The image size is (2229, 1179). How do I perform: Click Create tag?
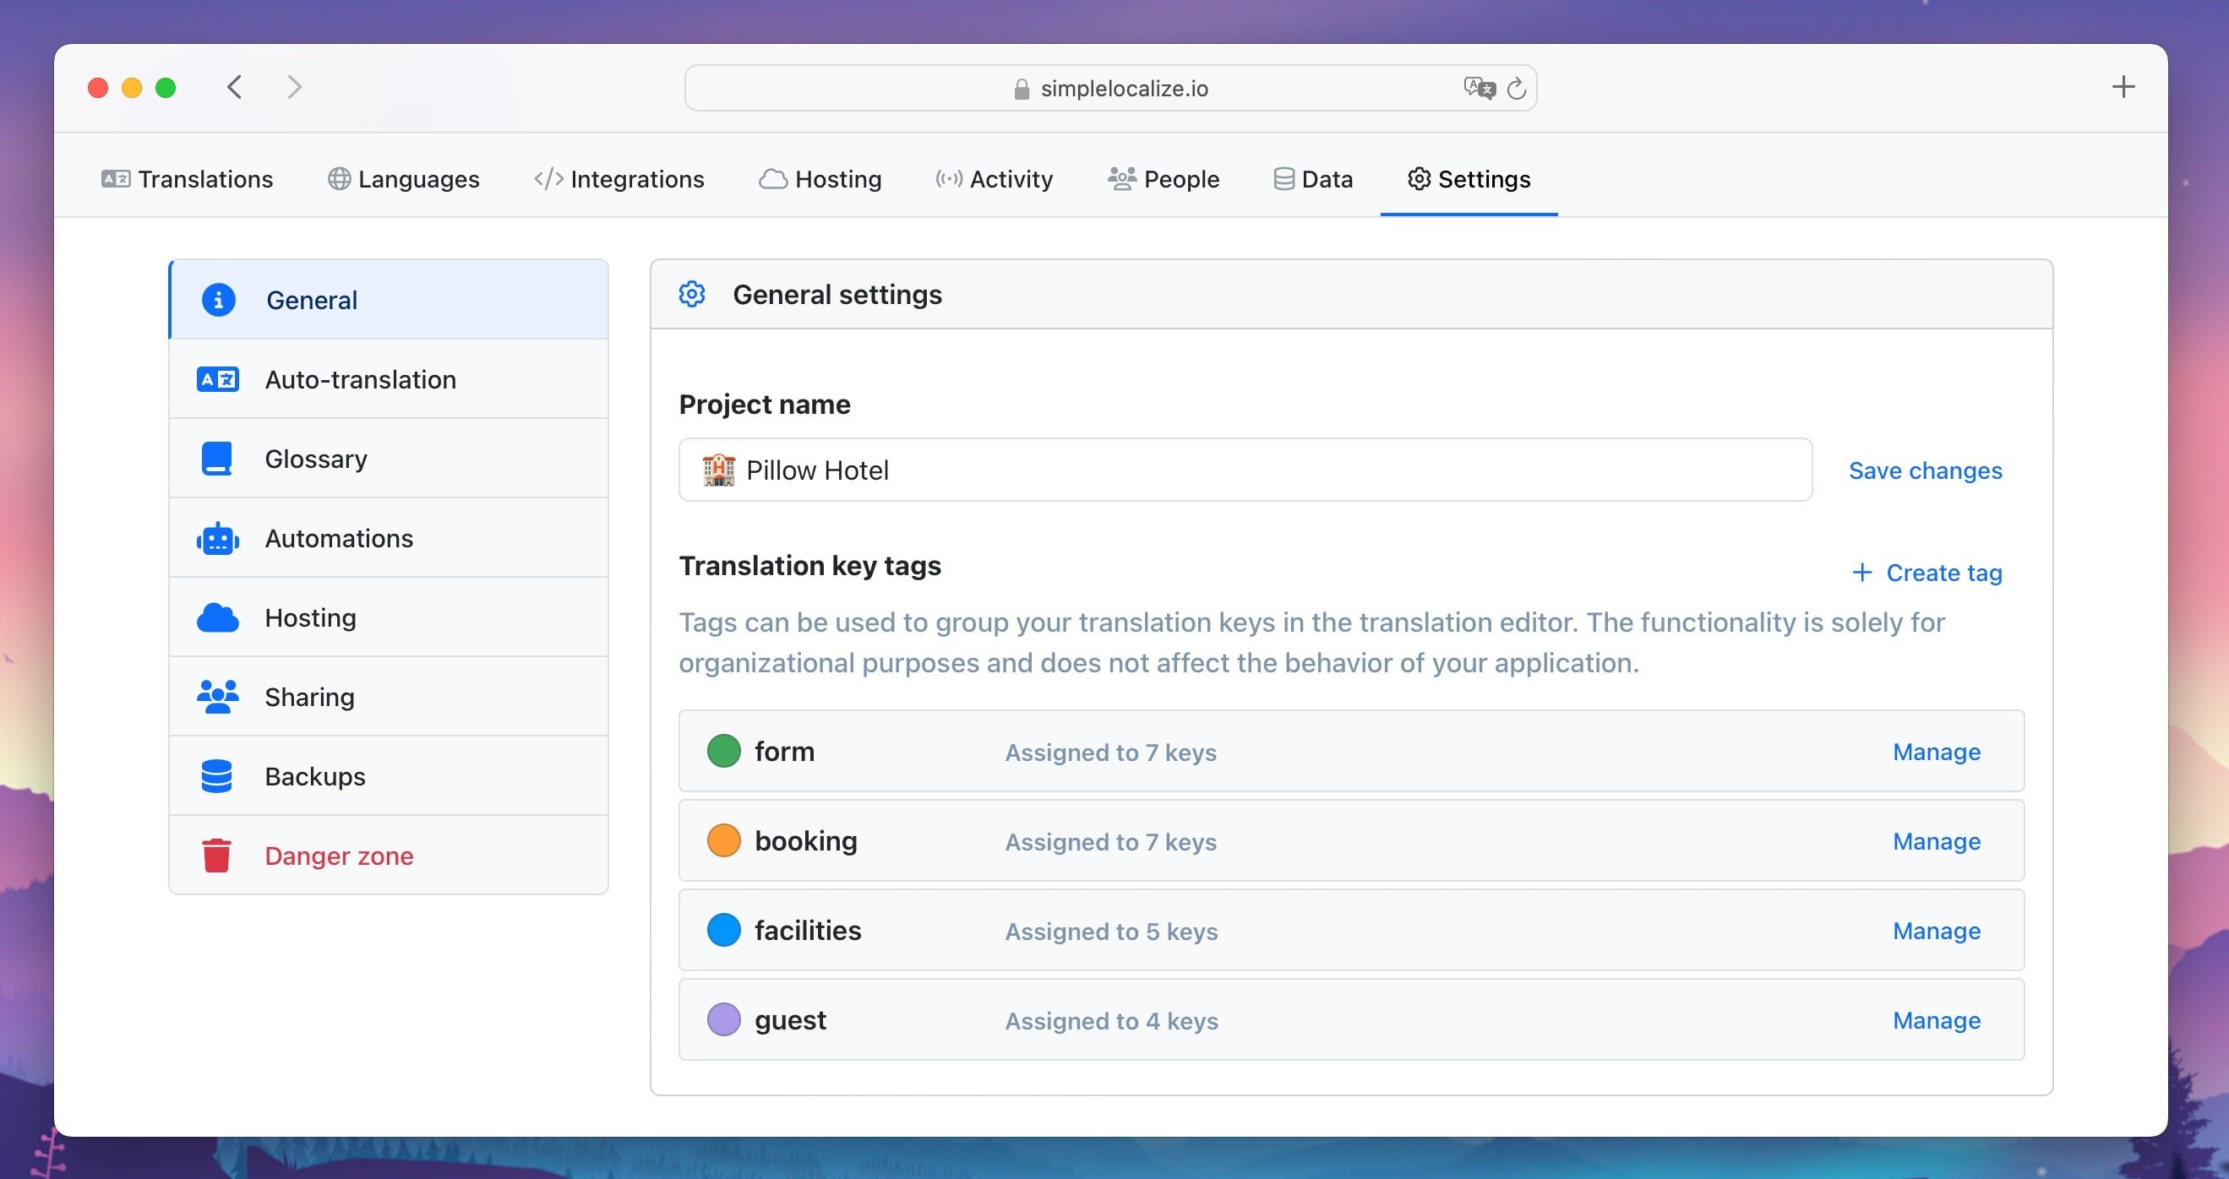1927,573
